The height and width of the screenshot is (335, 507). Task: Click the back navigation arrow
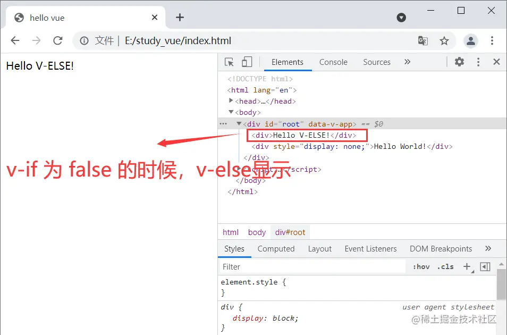[x=14, y=40]
